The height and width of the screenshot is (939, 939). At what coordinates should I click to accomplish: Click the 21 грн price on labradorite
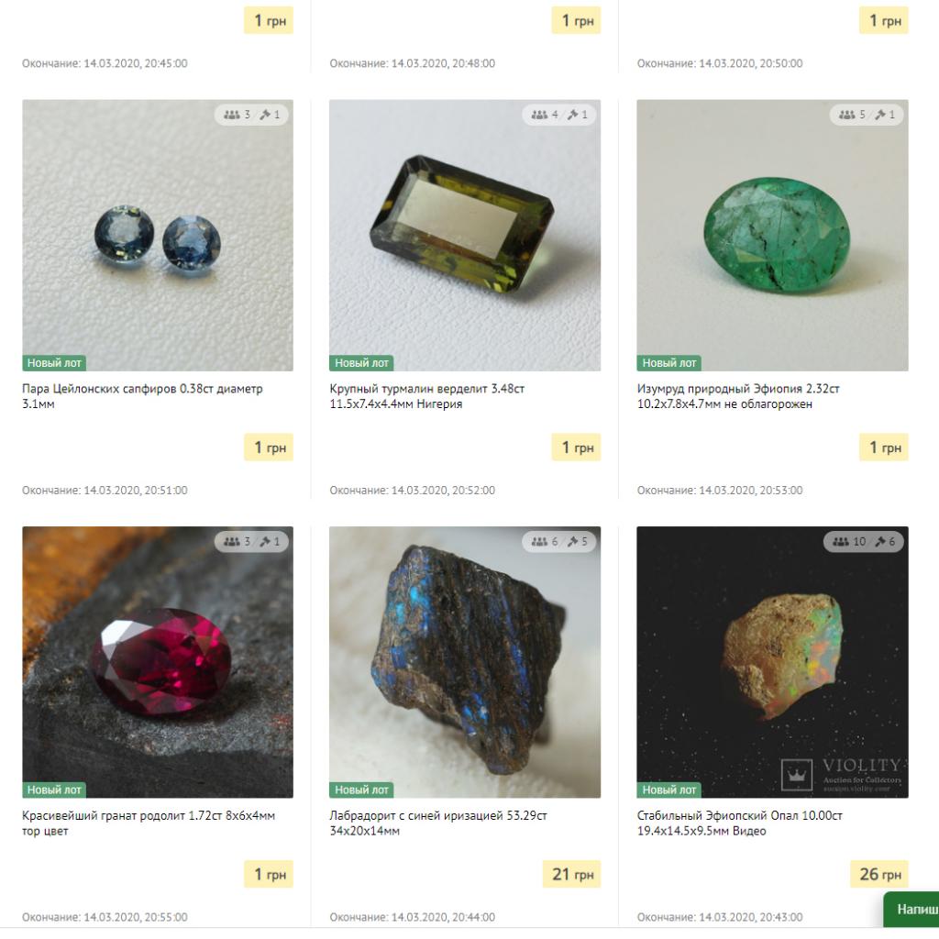tap(572, 874)
